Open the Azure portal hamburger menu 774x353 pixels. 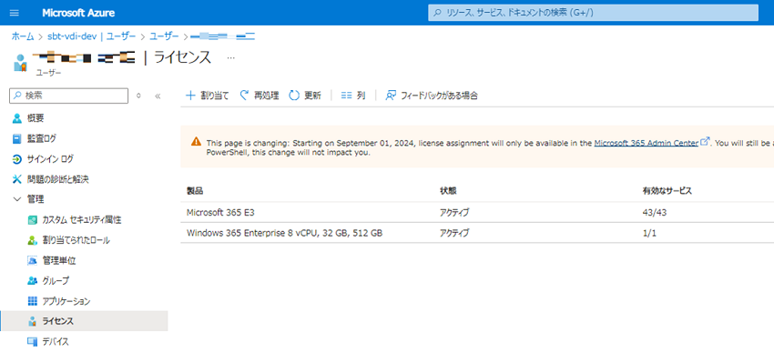click(x=15, y=13)
